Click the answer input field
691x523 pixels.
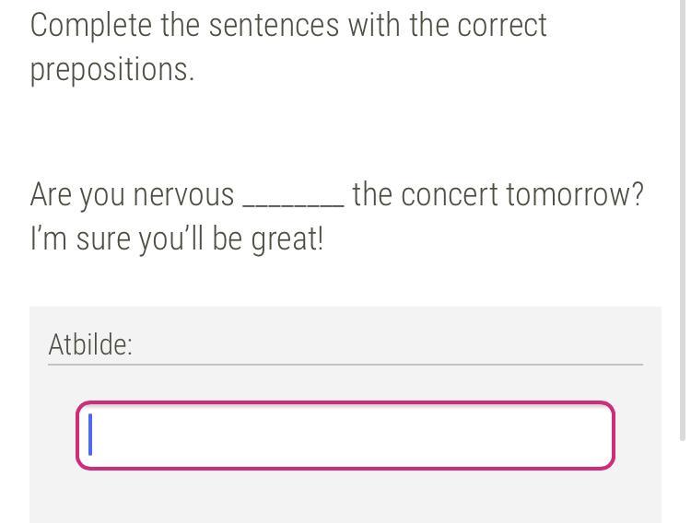tap(345, 436)
